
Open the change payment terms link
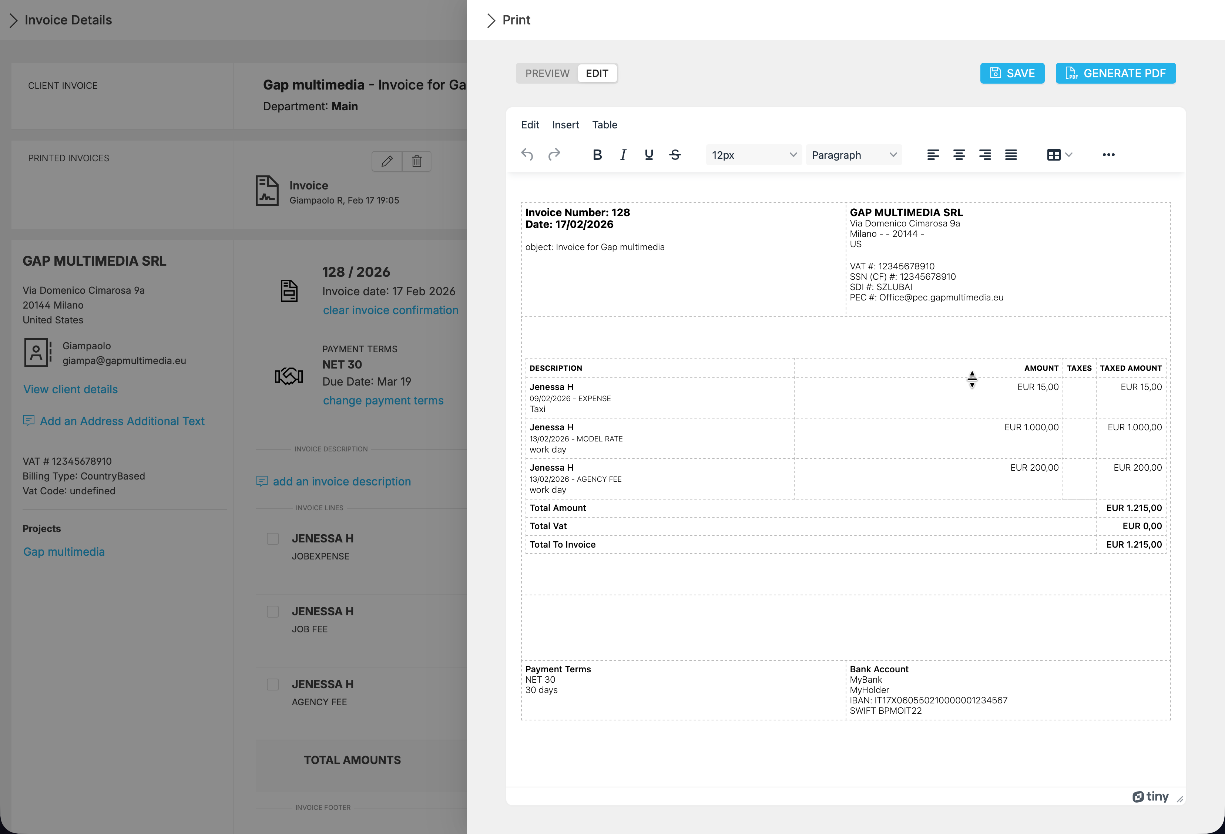pos(383,400)
